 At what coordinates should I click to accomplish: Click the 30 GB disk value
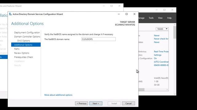(x=157, y=85)
